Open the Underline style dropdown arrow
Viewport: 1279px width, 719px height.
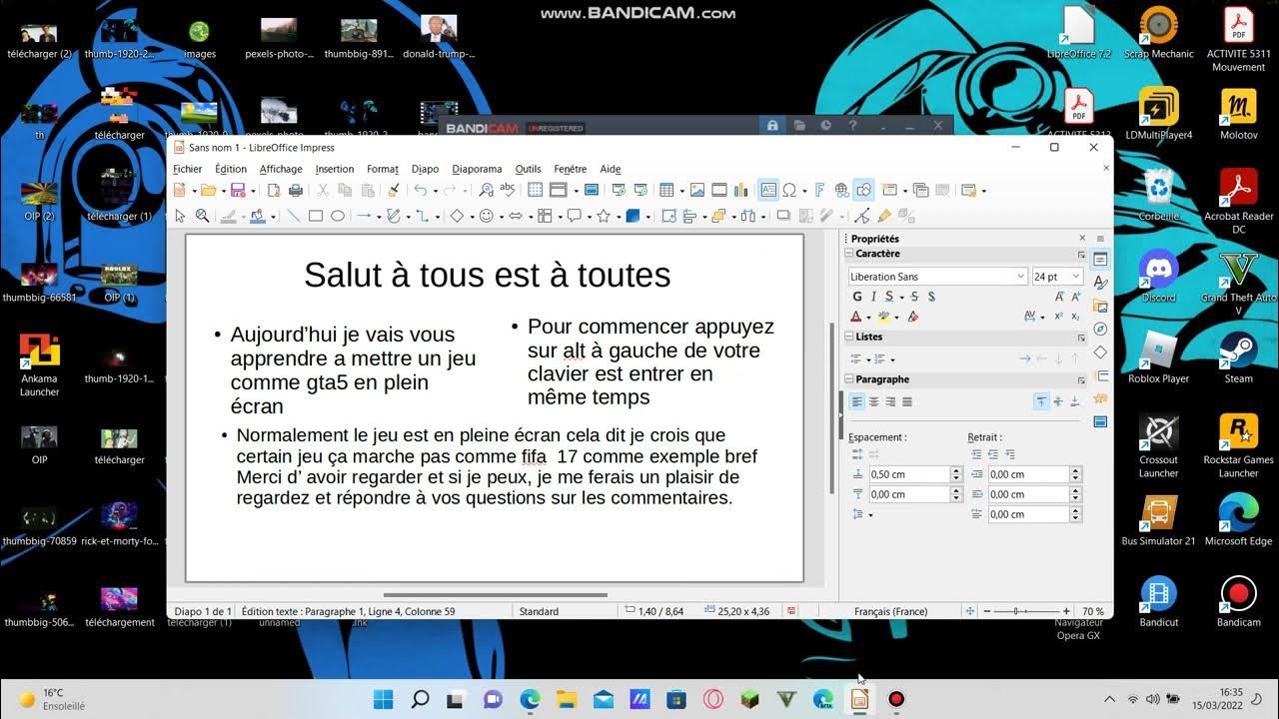click(x=901, y=298)
